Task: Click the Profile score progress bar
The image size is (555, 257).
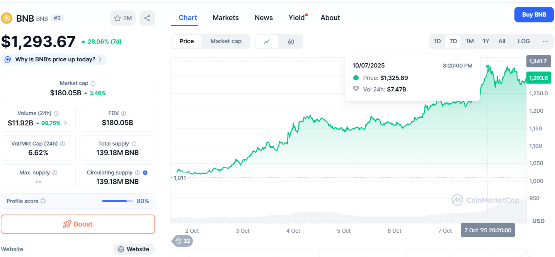Action: [x=117, y=201]
